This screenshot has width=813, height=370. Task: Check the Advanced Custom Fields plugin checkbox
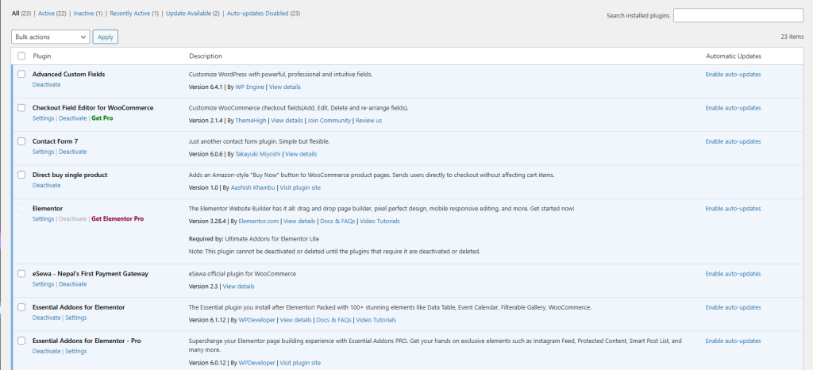point(21,75)
